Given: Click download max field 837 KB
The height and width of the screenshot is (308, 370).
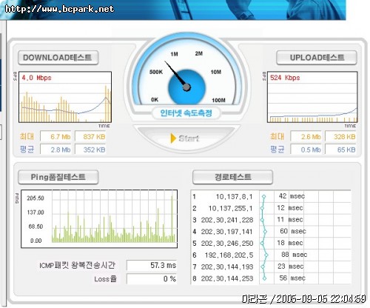Looking at the screenshot, I should [x=90, y=136].
